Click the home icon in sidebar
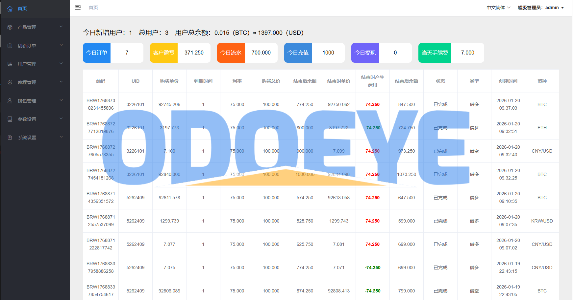The width and height of the screenshot is (573, 300). pos(10,9)
